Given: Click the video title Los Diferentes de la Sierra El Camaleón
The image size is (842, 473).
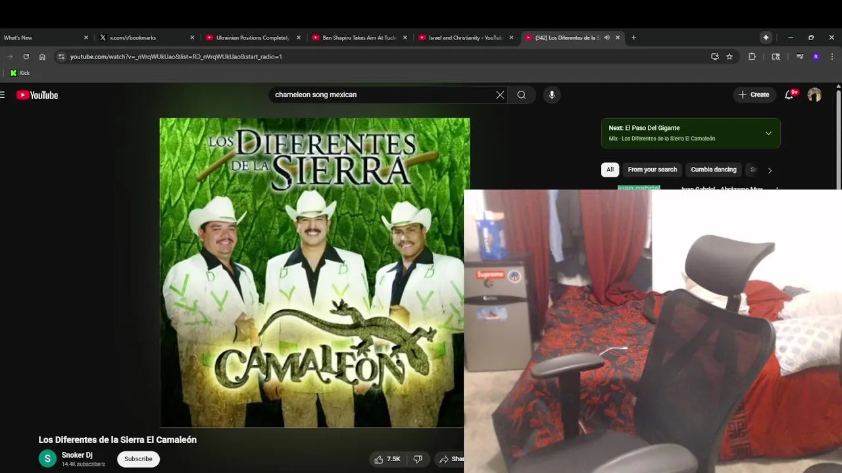Looking at the screenshot, I should pyautogui.click(x=118, y=439).
